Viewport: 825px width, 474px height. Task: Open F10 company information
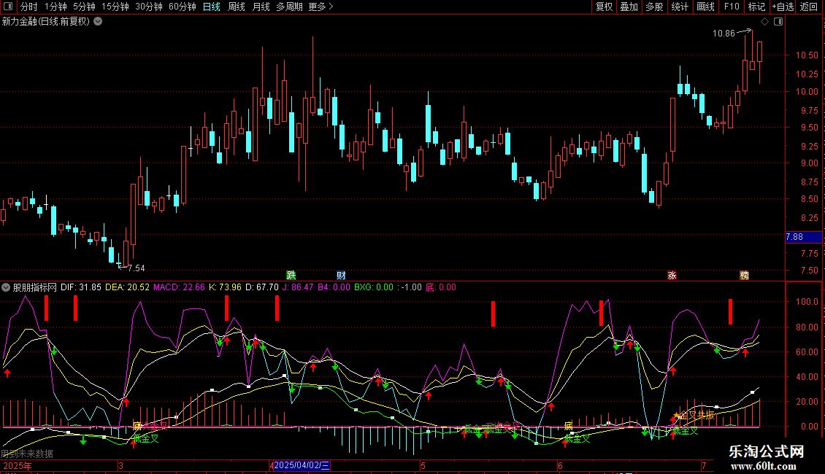click(x=732, y=7)
